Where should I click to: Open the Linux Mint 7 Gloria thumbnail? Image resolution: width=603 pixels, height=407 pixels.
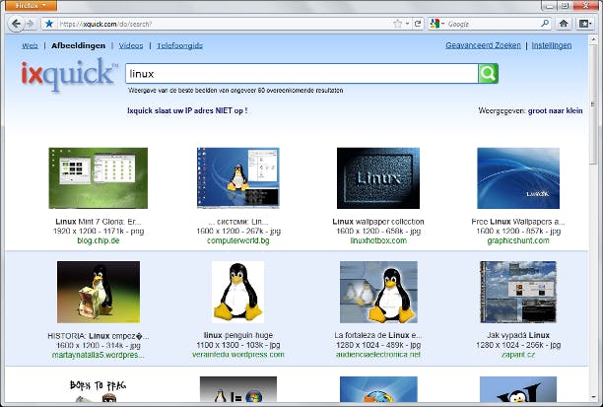pyautogui.click(x=99, y=178)
